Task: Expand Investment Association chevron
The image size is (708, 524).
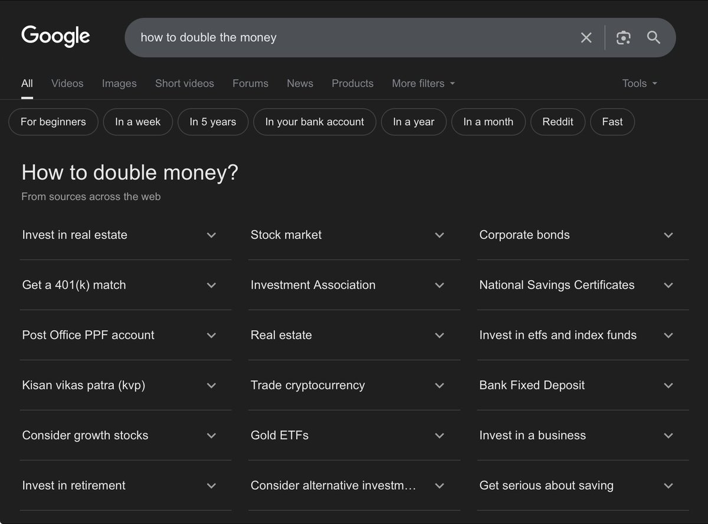Action: (440, 285)
